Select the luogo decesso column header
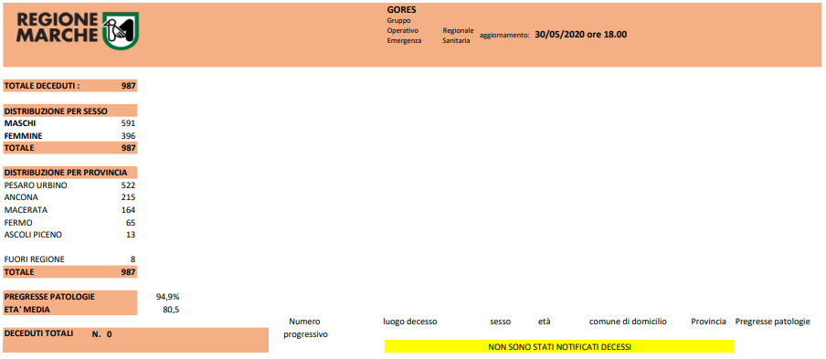This screenshot has width=826, height=359. [410, 322]
